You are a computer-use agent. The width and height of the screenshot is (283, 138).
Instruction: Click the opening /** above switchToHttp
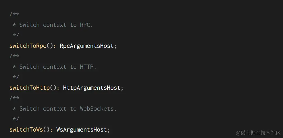14,56
